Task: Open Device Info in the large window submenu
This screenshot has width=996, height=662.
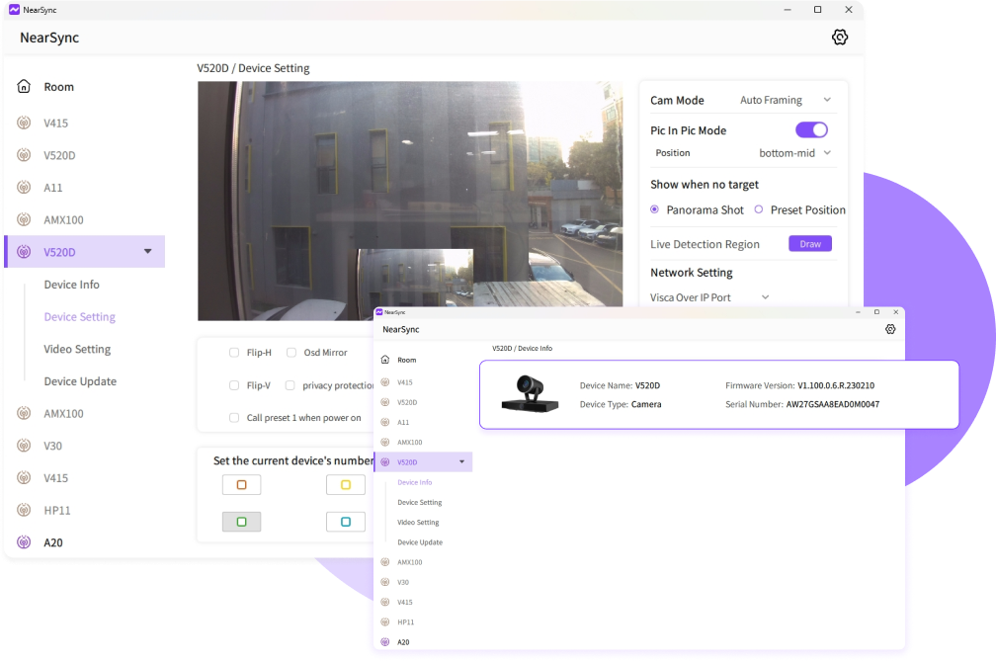Action: pyautogui.click(x=72, y=285)
